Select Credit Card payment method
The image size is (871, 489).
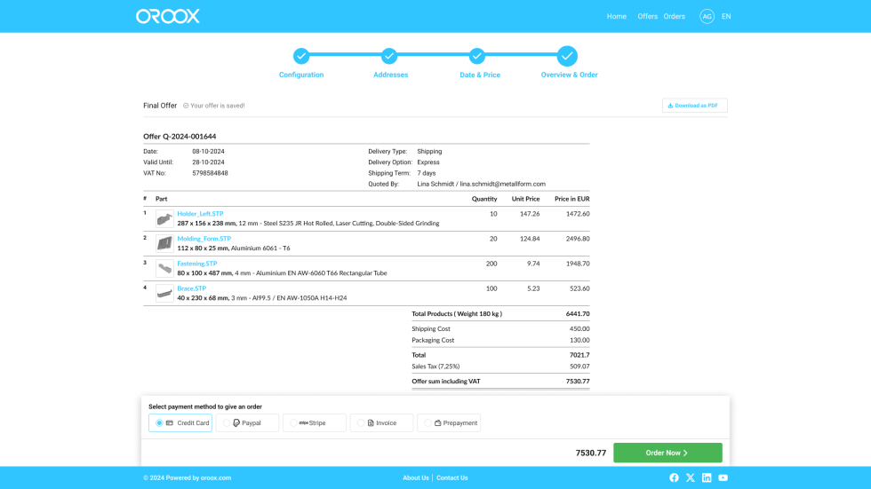[x=180, y=423]
